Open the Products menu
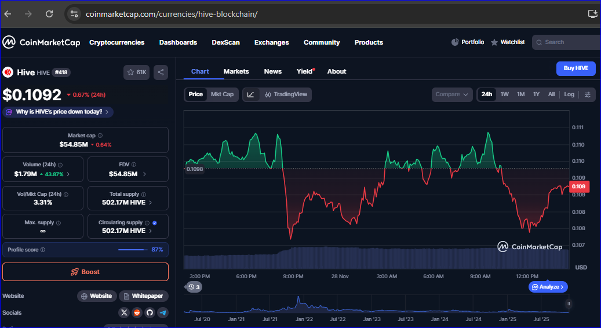 (x=369, y=42)
